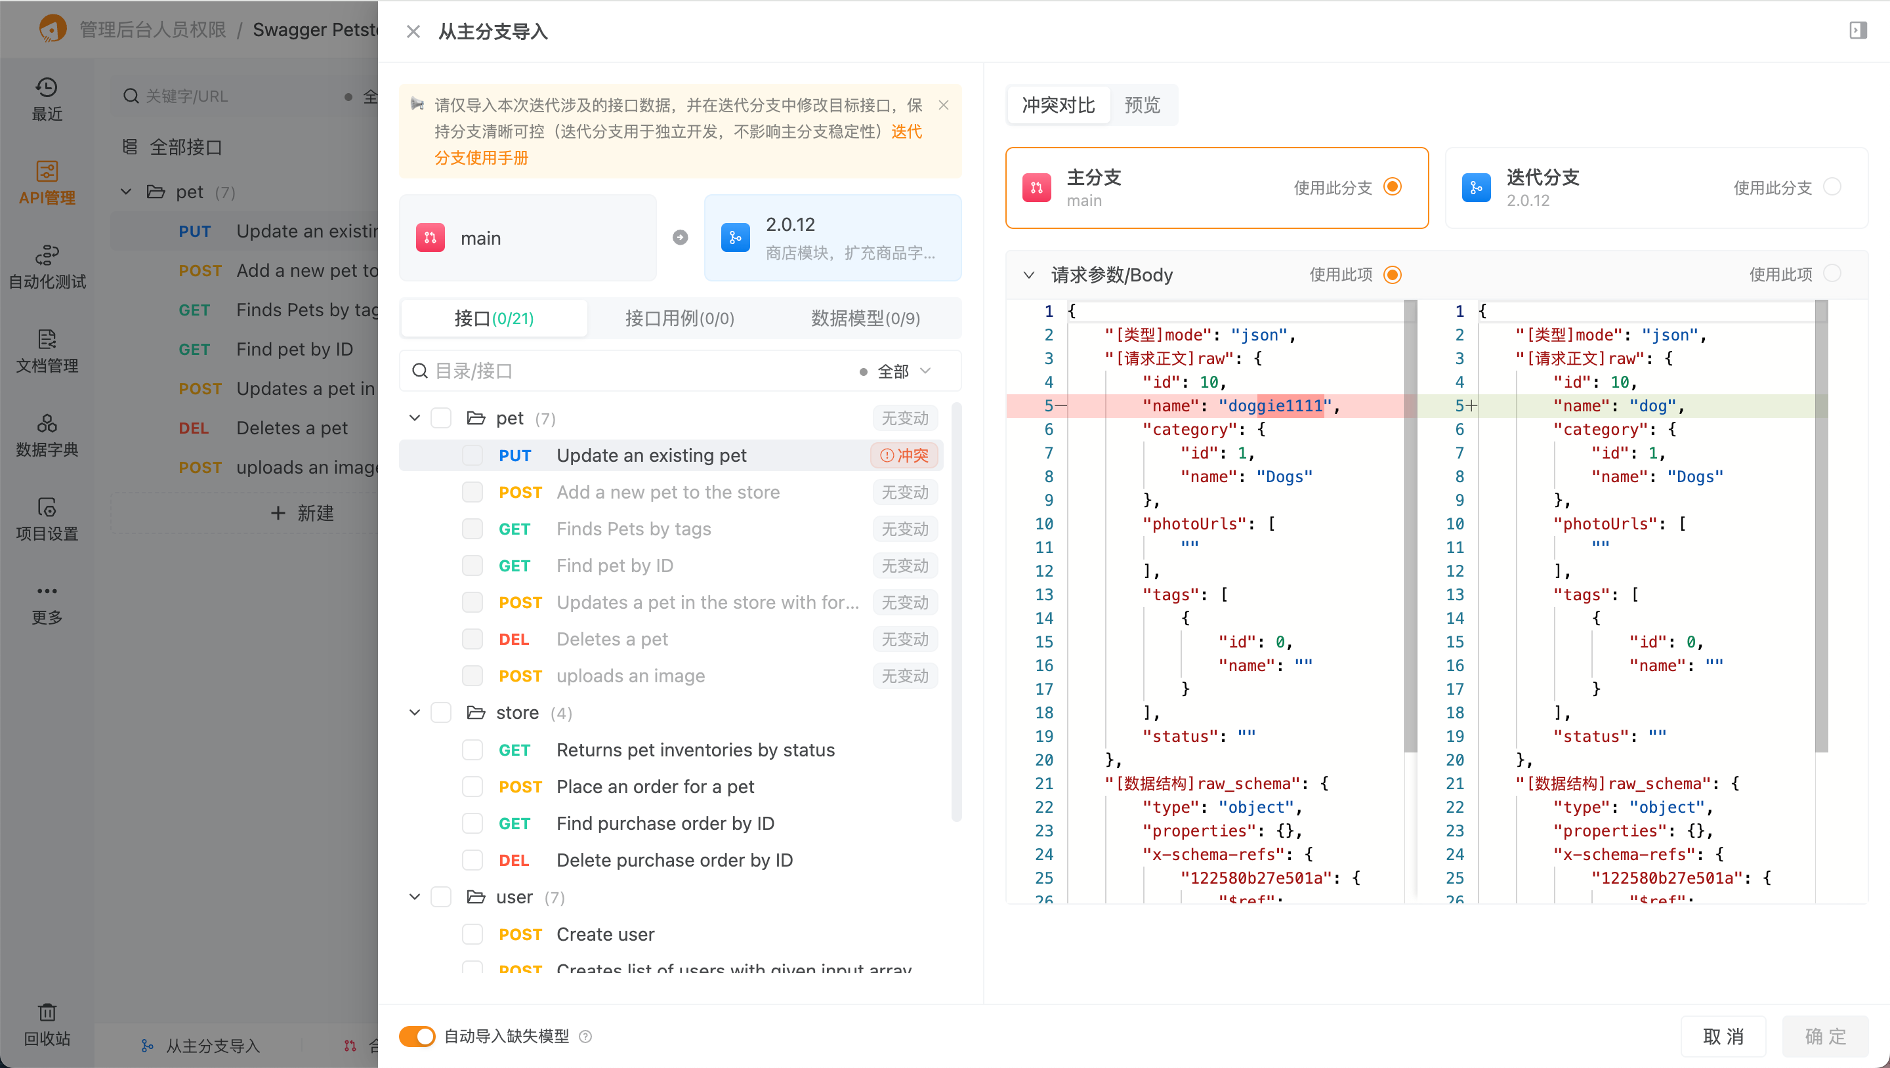Toggle 自动导入缺失模型 switch
The height and width of the screenshot is (1068, 1890).
point(417,1036)
